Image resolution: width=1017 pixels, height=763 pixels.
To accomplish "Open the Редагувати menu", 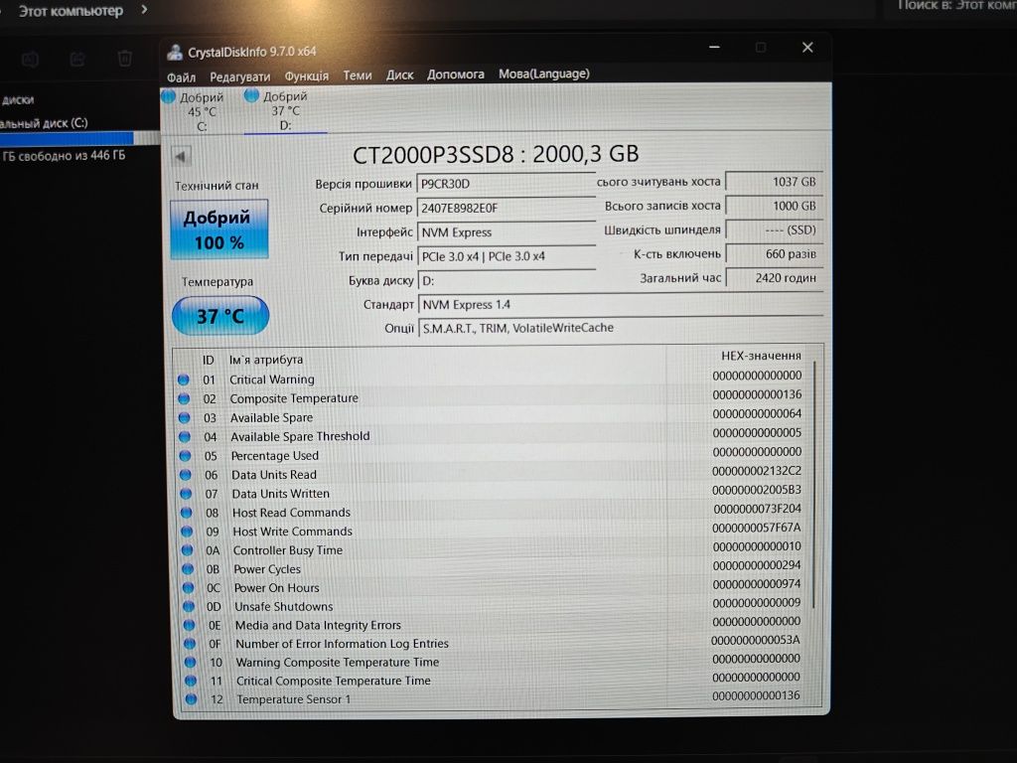I will tap(240, 76).
